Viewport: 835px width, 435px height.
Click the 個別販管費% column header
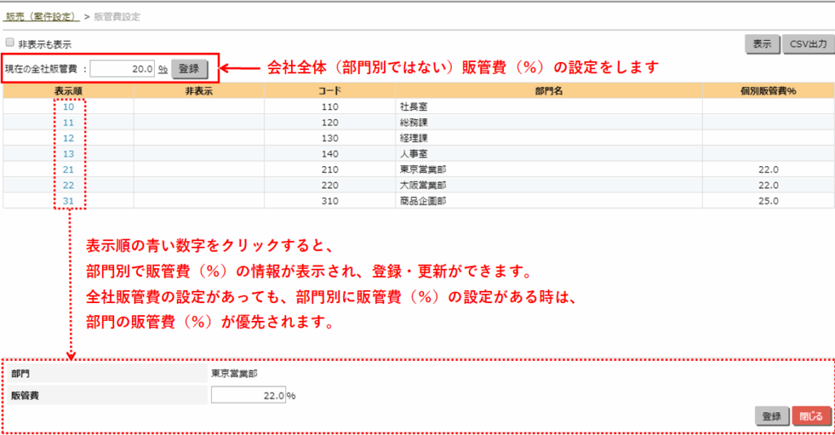(x=768, y=90)
